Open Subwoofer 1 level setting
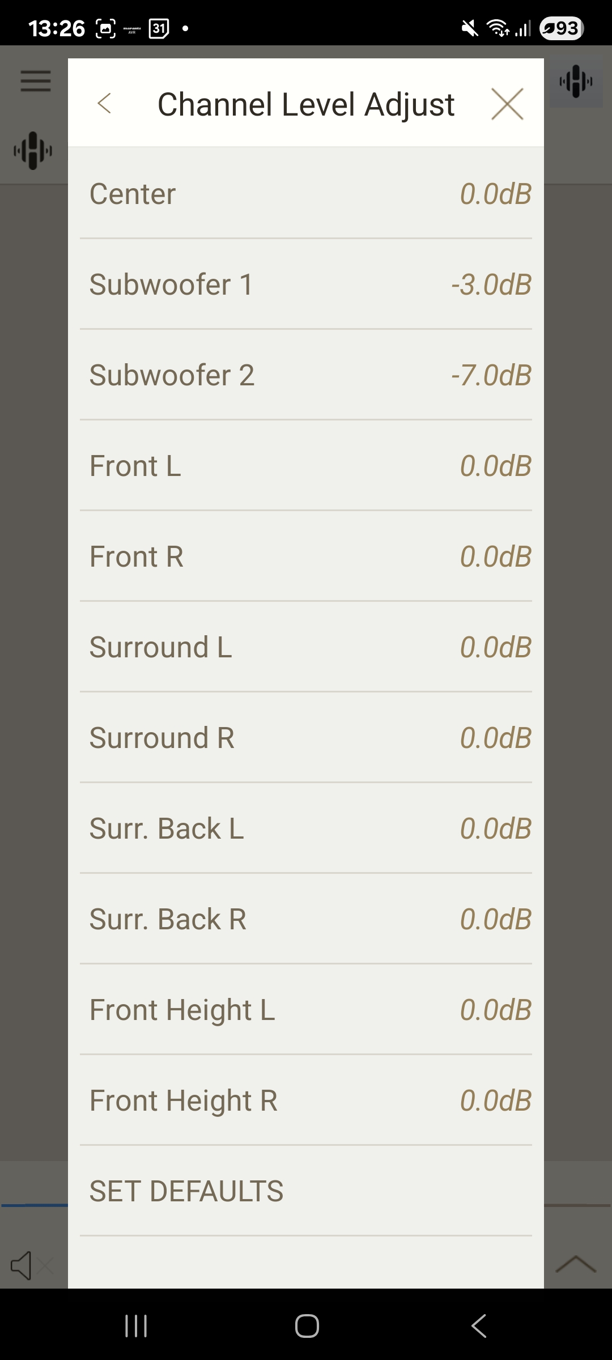This screenshot has width=612, height=1360. 306,284
